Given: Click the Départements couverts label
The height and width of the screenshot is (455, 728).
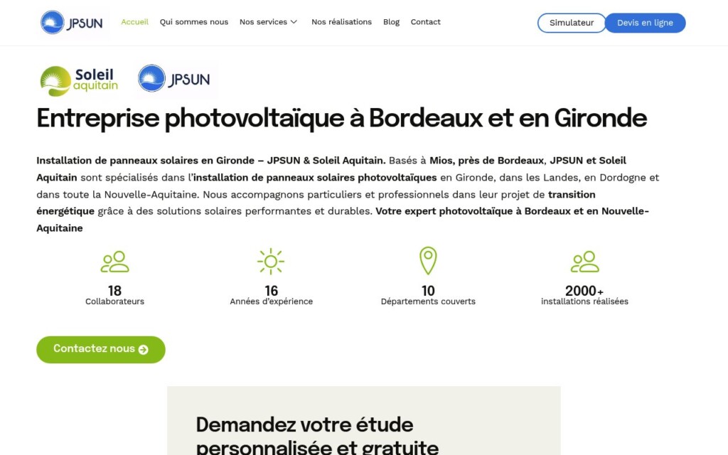Looking at the screenshot, I should click(428, 301).
